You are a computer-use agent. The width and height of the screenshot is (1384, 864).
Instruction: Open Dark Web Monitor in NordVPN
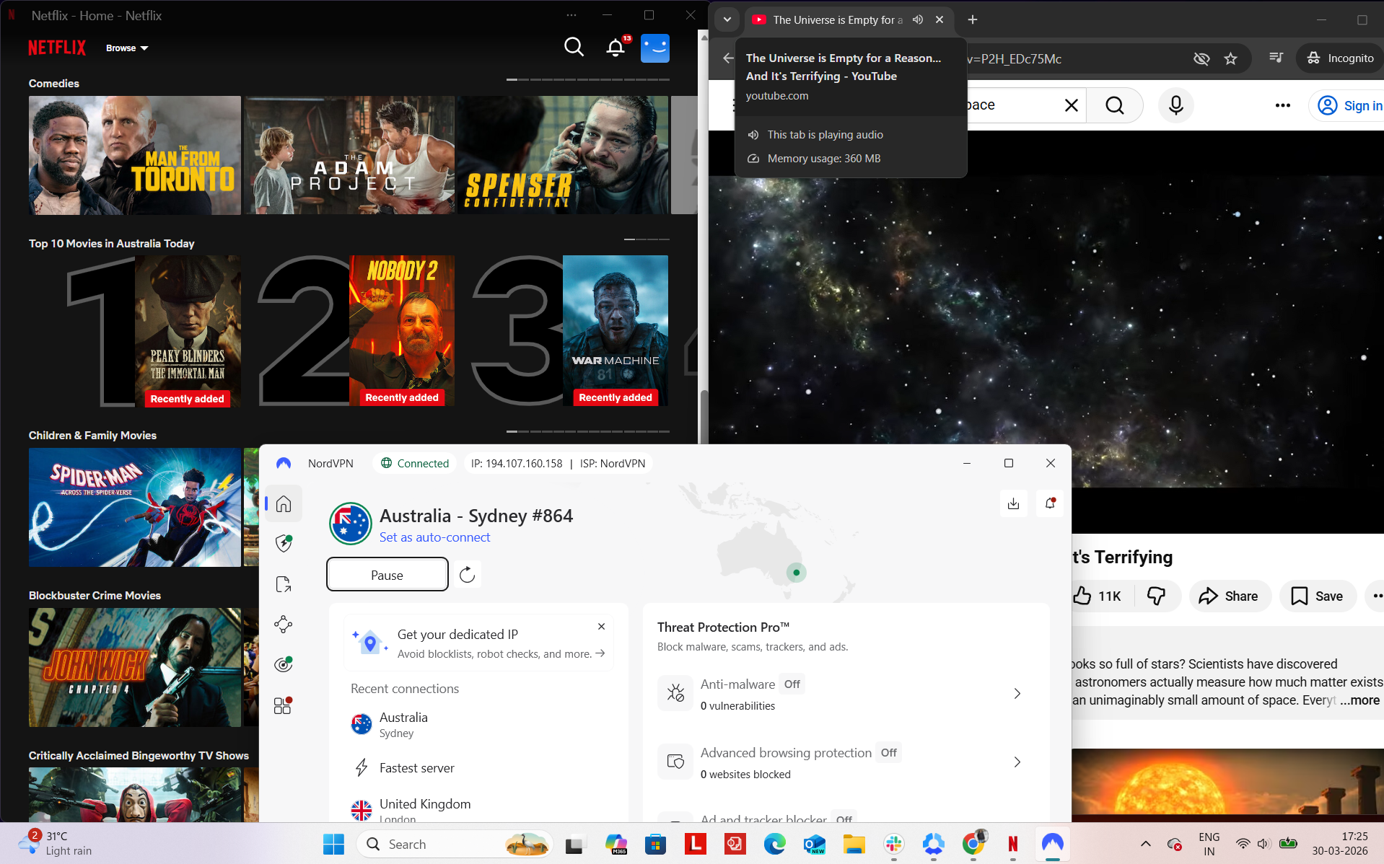click(x=283, y=664)
